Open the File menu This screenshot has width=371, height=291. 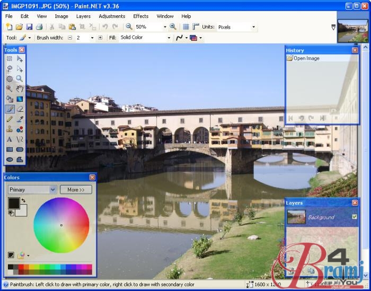click(9, 16)
